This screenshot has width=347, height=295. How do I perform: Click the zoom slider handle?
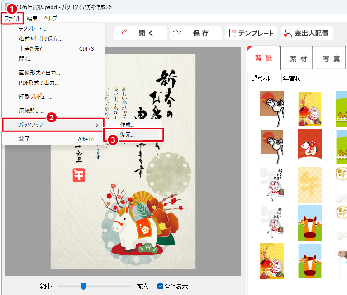pos(83,286)
